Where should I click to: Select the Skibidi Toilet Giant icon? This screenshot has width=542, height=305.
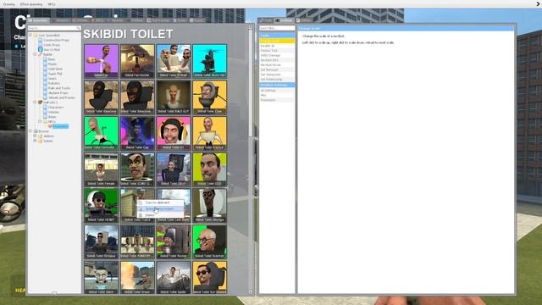coord(102,277)
